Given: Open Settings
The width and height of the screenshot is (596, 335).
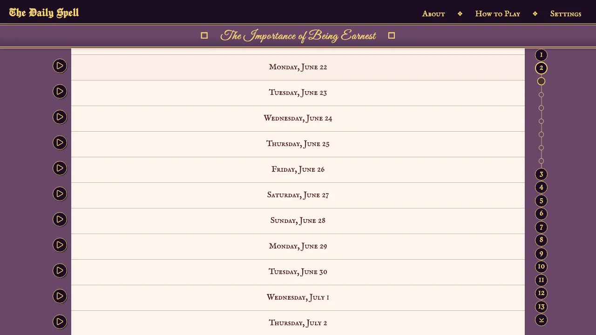Looking at the screenshot, I should (566, 14).
